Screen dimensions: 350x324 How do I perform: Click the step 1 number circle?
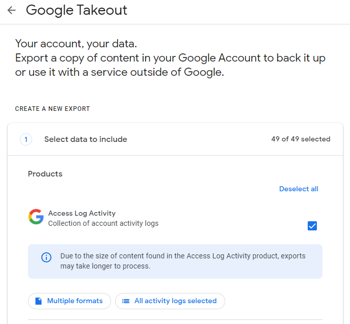coord(26,139)
